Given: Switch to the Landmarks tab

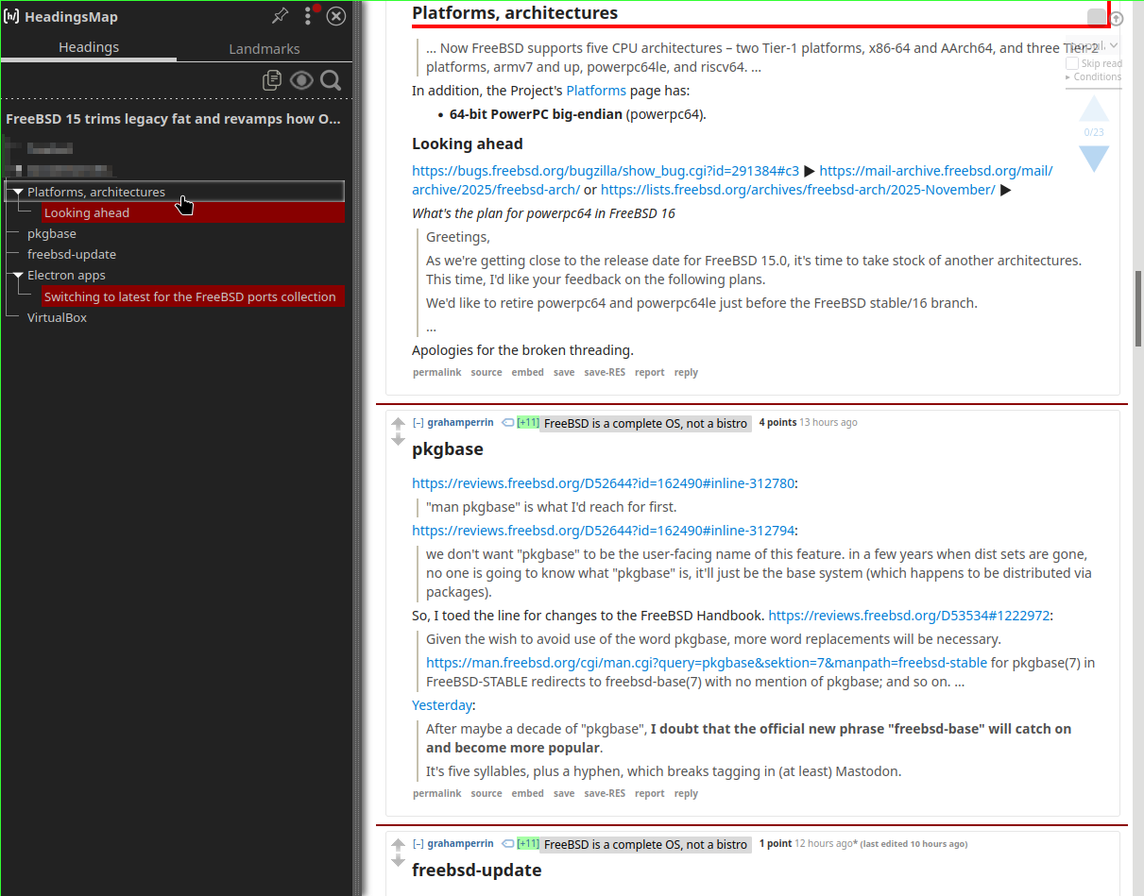Looking at the screenshot, I should [x=265, y=49].
